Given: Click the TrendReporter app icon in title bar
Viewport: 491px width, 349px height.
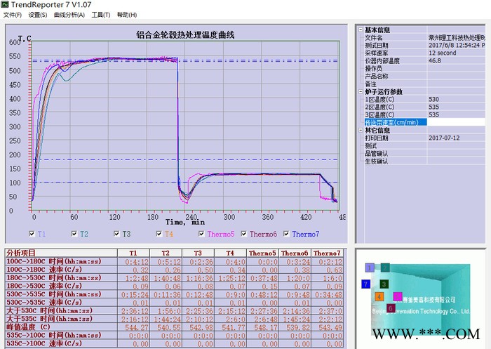Looking at the screenshot, I should [x=5, y=4].
